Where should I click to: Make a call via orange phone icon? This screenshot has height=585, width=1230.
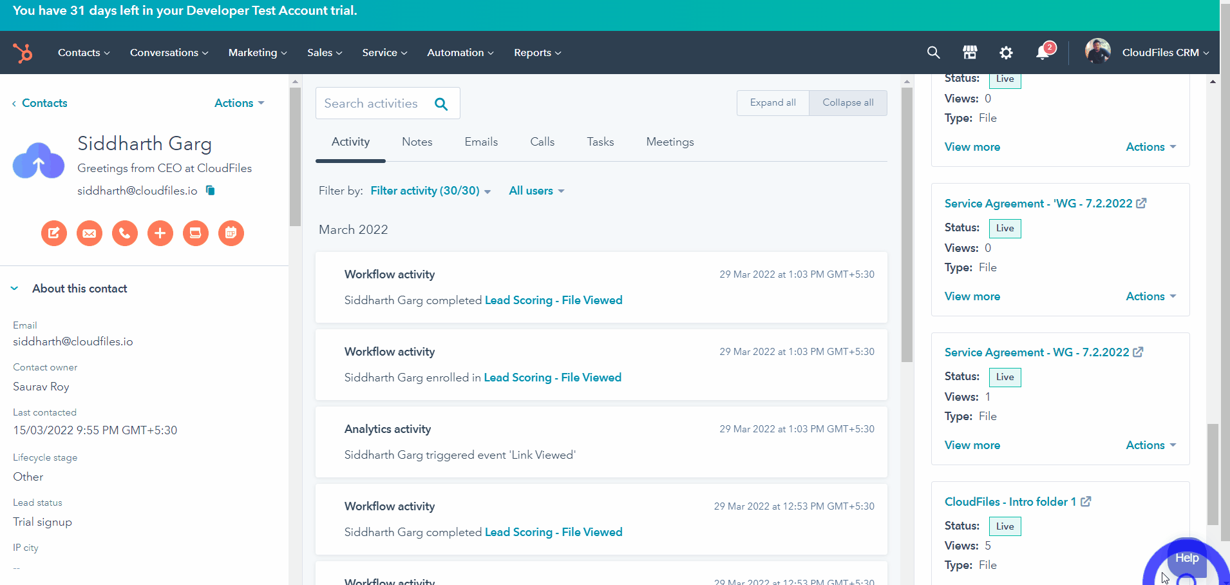[x=125, y=233]
